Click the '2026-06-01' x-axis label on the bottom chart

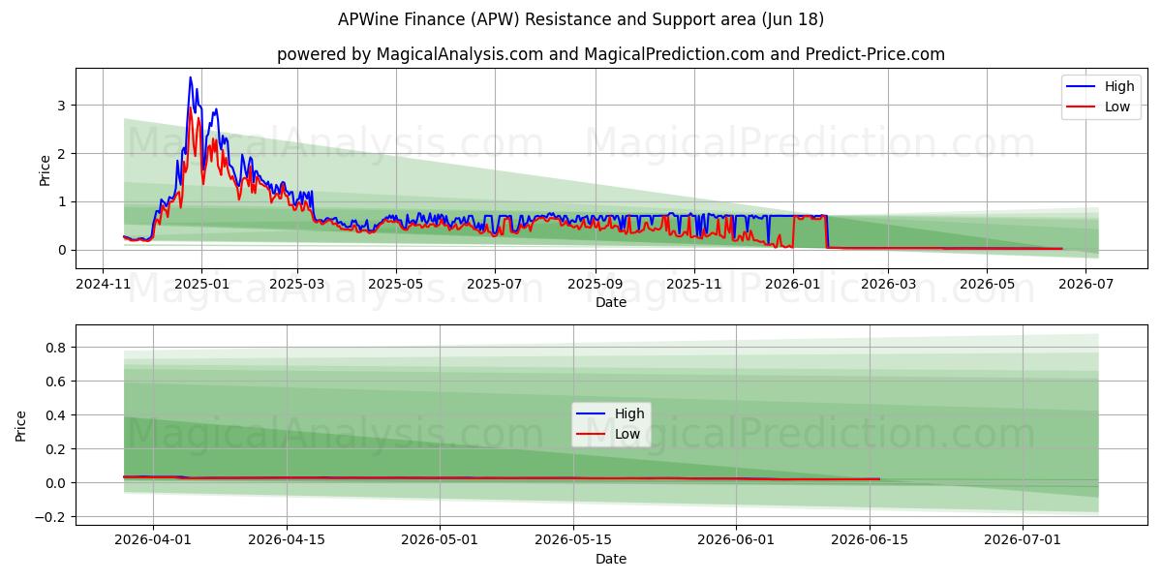point(736,540)
